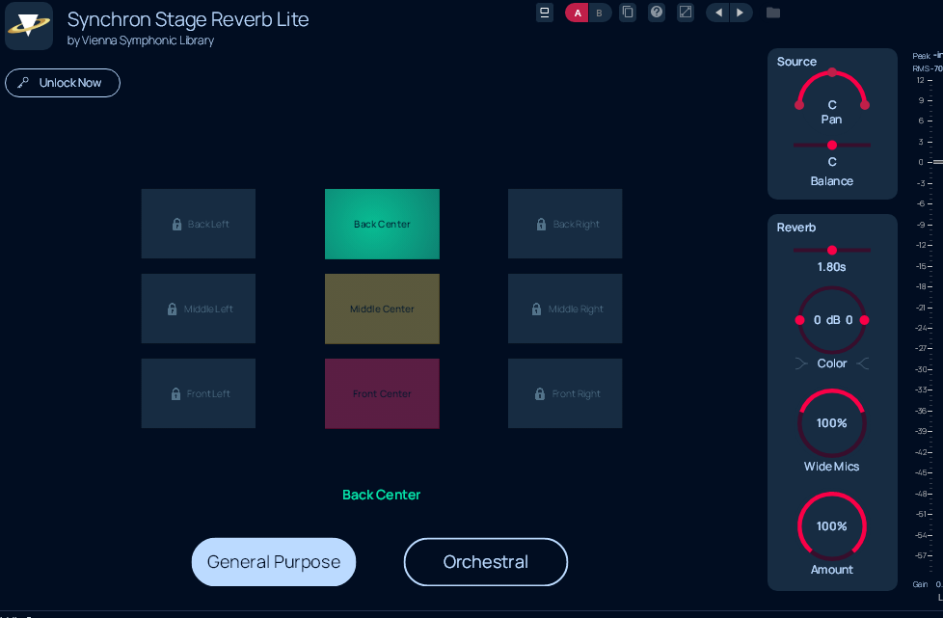This screenshot has width=943, height=618.
Task: Click the 1.80s reverb time value
Action: point(832,267)
